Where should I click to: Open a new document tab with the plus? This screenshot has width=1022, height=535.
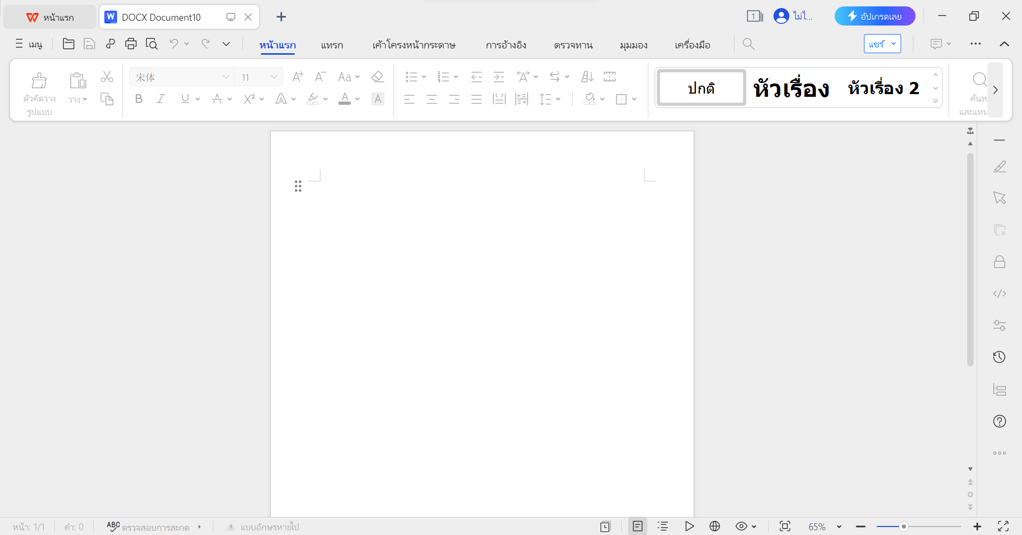[281, 16]
